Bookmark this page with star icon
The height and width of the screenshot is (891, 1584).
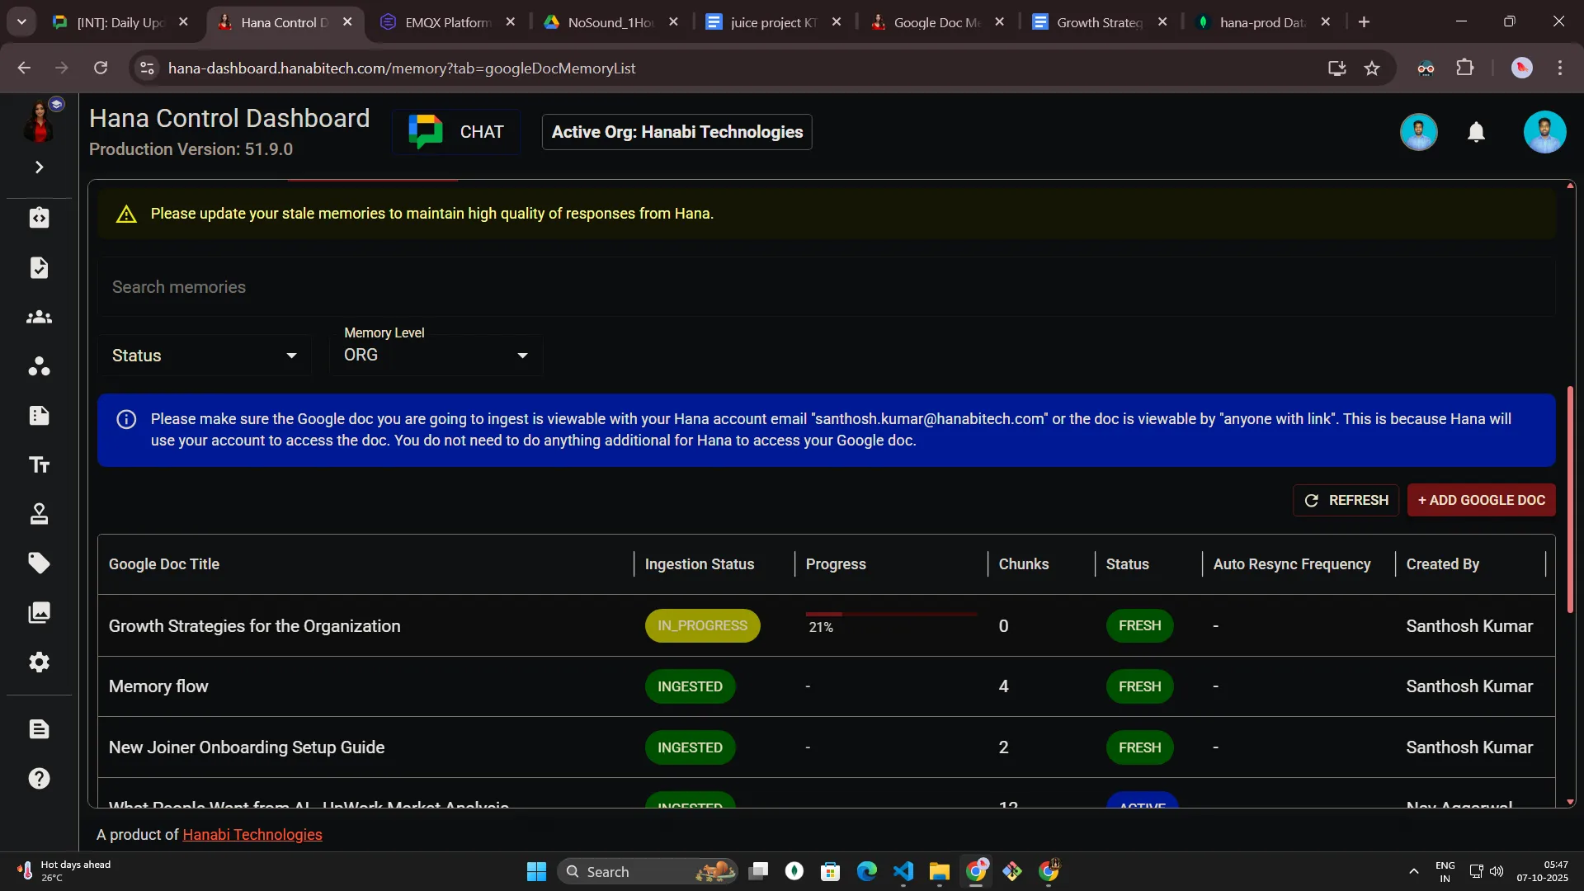(x=1372, y=68)
